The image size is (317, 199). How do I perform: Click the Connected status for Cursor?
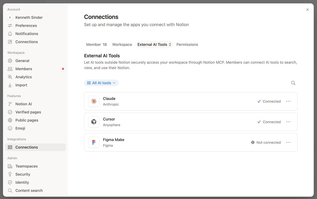(x=269, y=122)
